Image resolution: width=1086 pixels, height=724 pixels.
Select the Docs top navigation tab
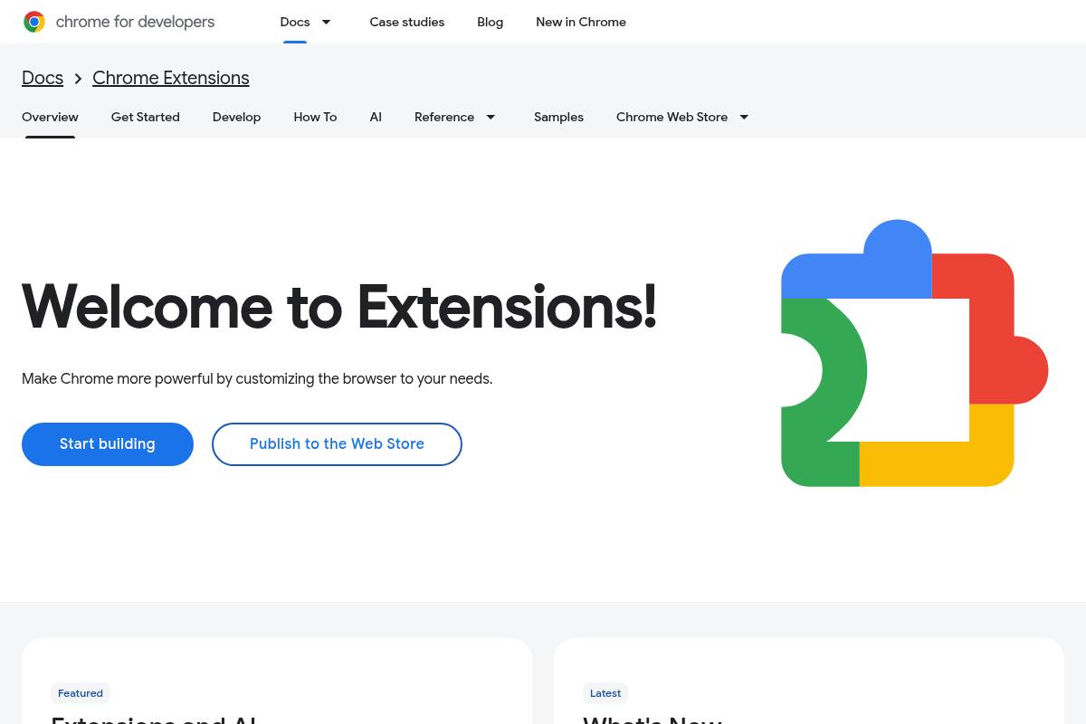pos(295,22)
